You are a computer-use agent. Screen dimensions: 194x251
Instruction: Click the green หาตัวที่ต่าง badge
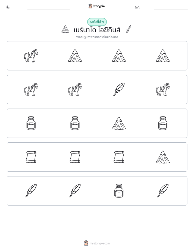(x=97, y=22)
